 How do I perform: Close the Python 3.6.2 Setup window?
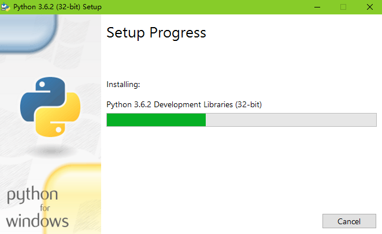tap(370, 7)
